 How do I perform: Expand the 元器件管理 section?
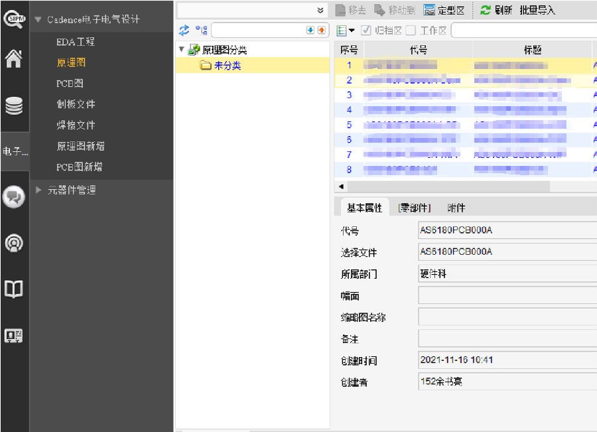point(38,190)
